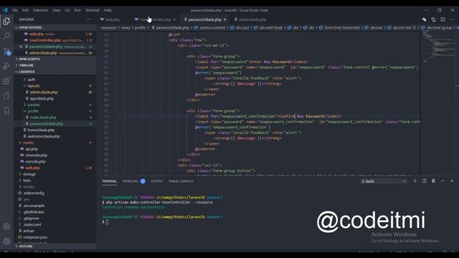Screen dimensions: 459x258
Task: Kill terminal with trash icon
Action: click(x=433, y=181)
